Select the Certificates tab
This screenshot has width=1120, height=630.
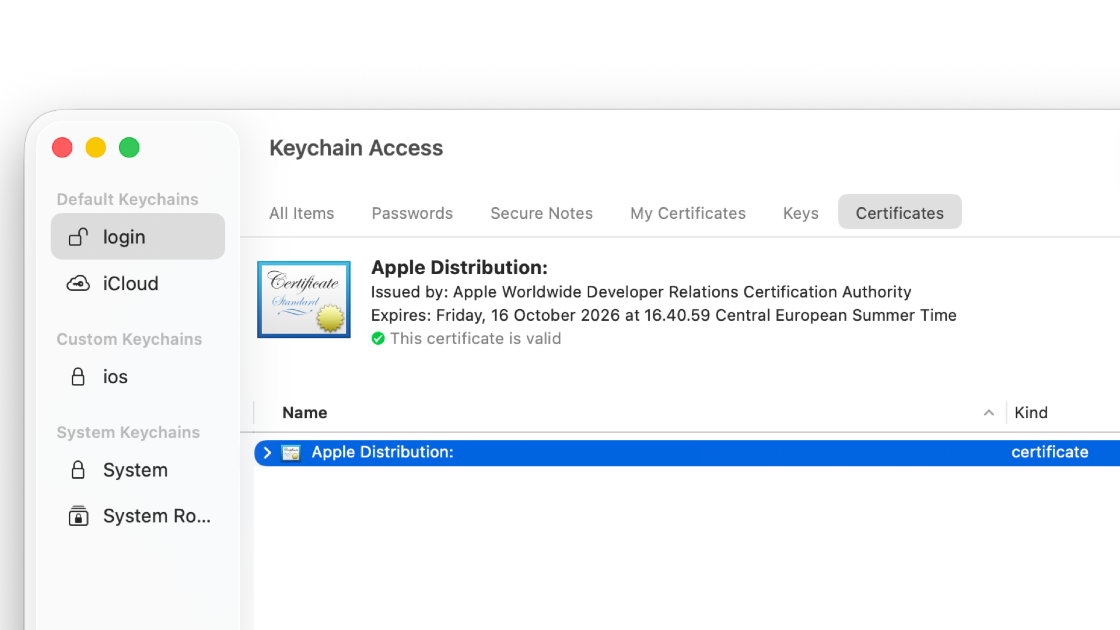tap(900, 213)
